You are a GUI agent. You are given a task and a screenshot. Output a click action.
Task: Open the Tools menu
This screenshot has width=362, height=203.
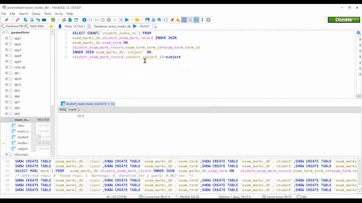pos(48,14)
